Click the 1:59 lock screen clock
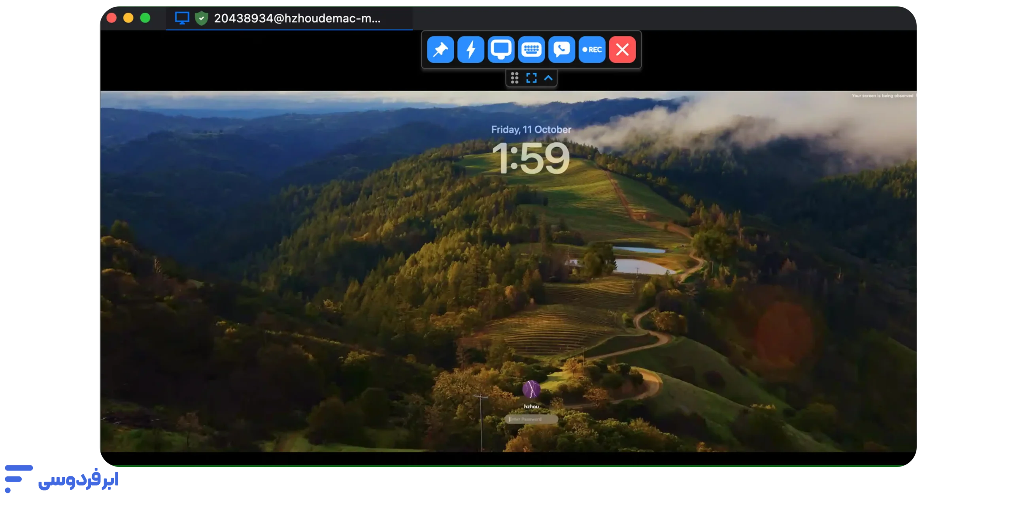The height and width of the screenshot is (508, 1012). coord(531,158)
